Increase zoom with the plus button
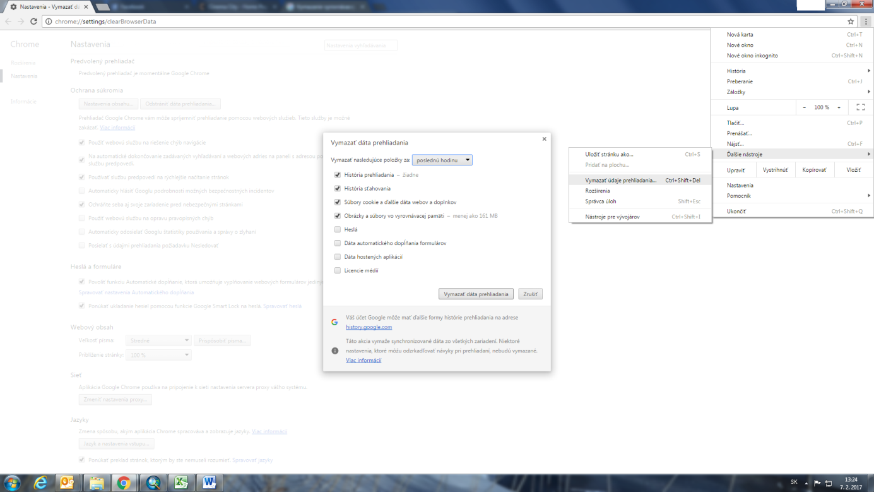874x492 pixels. click(839, 107)
